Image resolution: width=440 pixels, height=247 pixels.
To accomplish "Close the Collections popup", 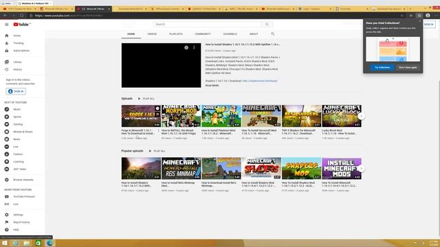I will tap(420, 21).
